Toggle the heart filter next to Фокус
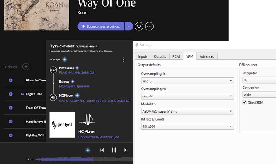The height and width of the screenshot is (164, 276). point(26,67)
